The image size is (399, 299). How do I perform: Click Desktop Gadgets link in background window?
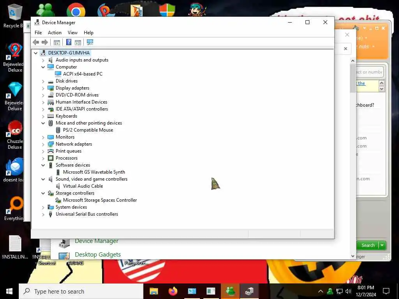(98, 255)
